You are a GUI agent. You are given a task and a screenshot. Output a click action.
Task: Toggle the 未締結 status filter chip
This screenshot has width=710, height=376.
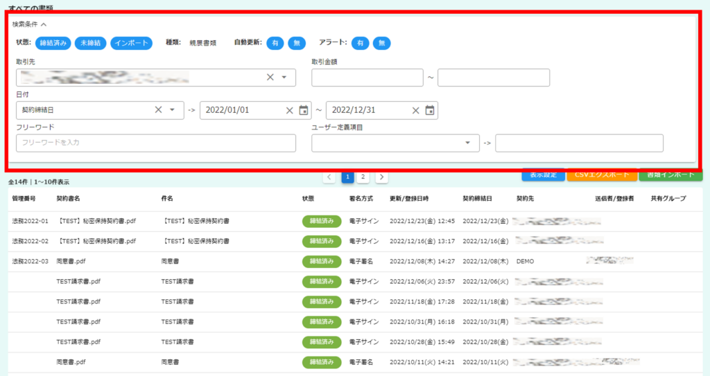click(x=89, y=43)
